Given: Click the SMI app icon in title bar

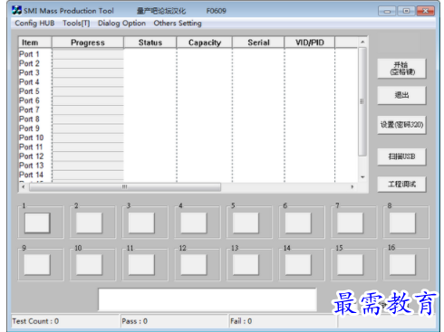Looking at the screenshot, I should 16,10.
